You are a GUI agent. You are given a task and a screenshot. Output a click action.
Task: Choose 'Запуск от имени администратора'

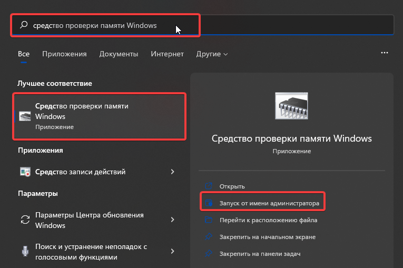[x=269, y=203]
